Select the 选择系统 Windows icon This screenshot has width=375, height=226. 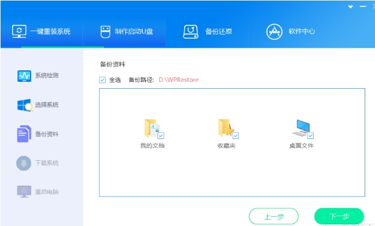click(x=25, y=105)
